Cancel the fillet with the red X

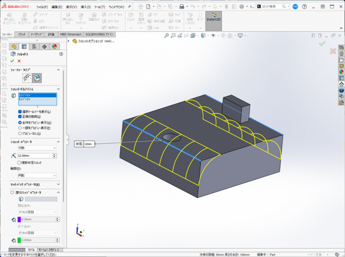pyautogui.click(x=19, y=61)
